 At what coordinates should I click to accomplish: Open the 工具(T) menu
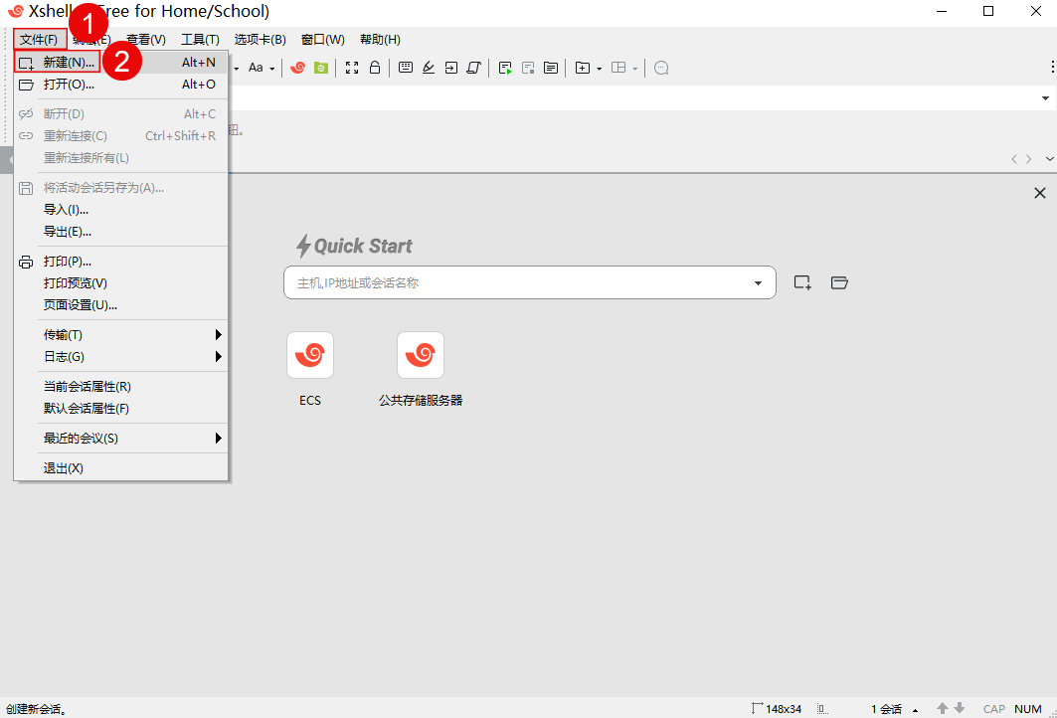coord(200,40)
